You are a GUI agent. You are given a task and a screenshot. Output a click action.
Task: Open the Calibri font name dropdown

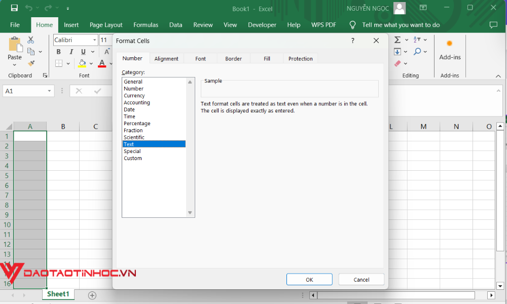point(95,40)
